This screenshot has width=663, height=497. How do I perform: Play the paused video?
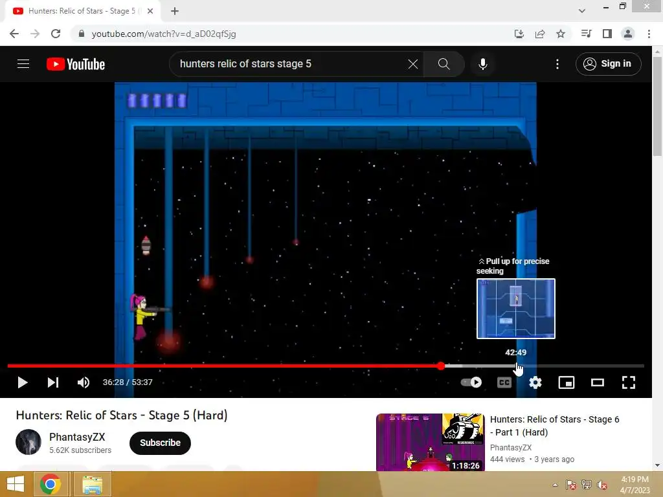pyautogui.click(x=23, y=382)
